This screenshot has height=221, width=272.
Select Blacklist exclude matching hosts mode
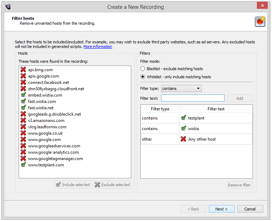(x=143, y=69)
